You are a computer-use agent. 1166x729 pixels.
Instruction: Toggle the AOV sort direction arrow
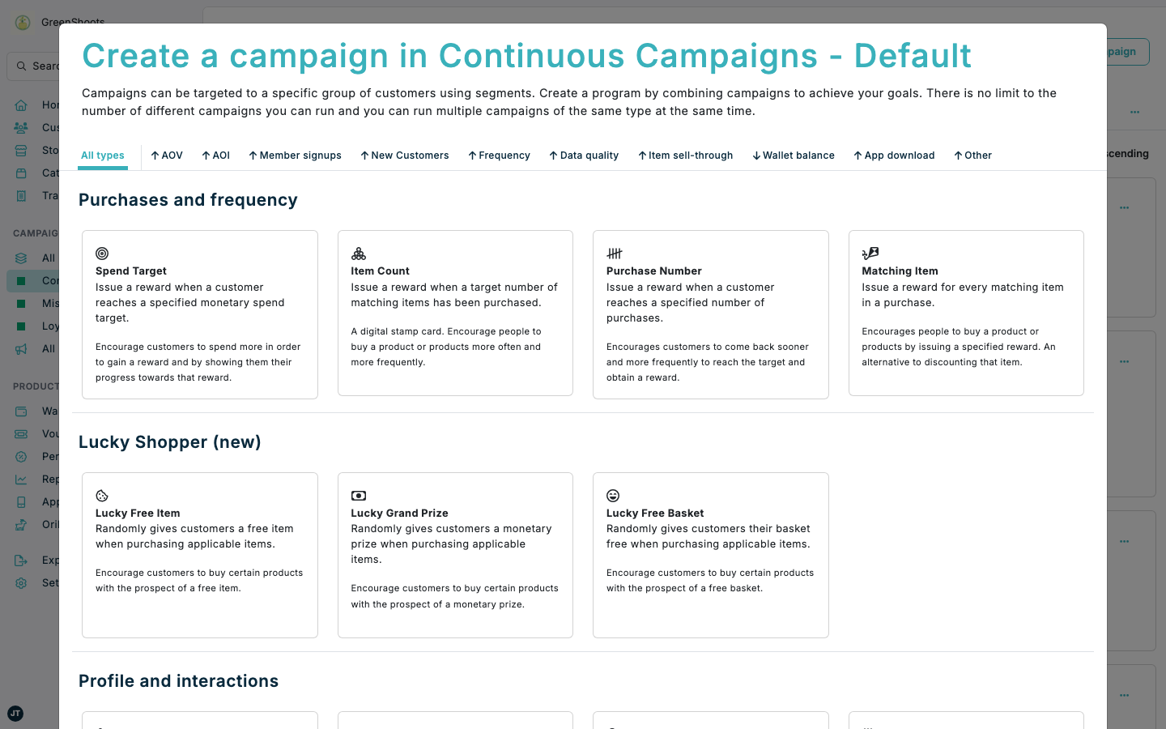(155, 155)
